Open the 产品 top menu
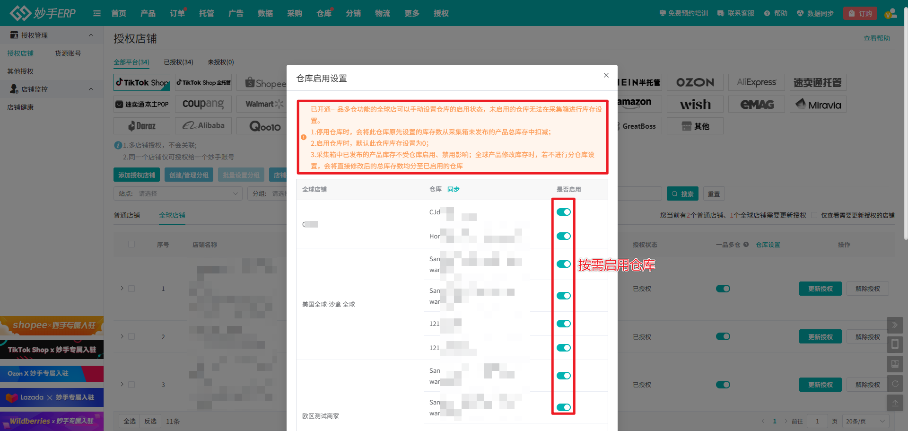Viewport: 908px width, 431px height. pyautogui.click(x=148, y=13)
